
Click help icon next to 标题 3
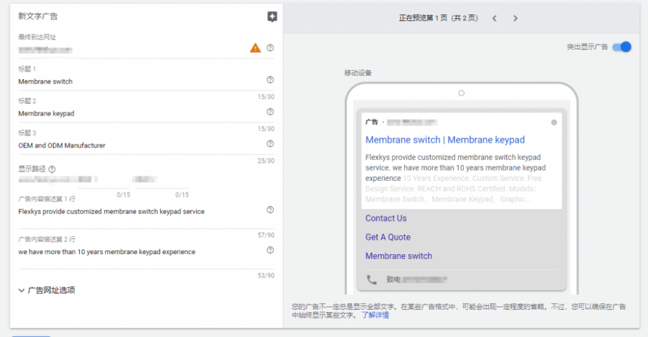pyautogui.click(x=270, y=143)
